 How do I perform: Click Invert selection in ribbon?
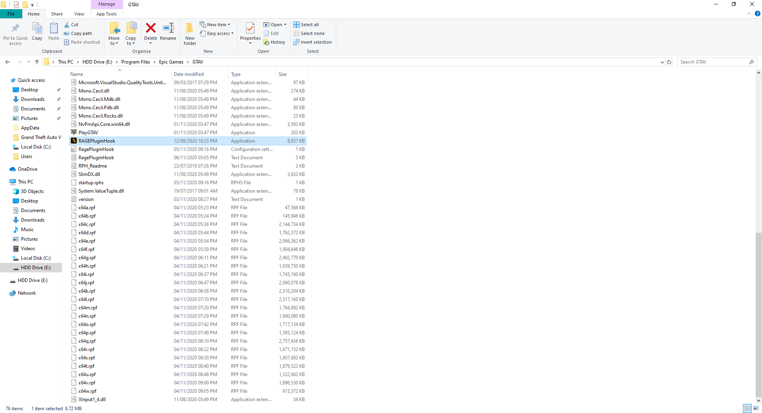coord(312,42)
